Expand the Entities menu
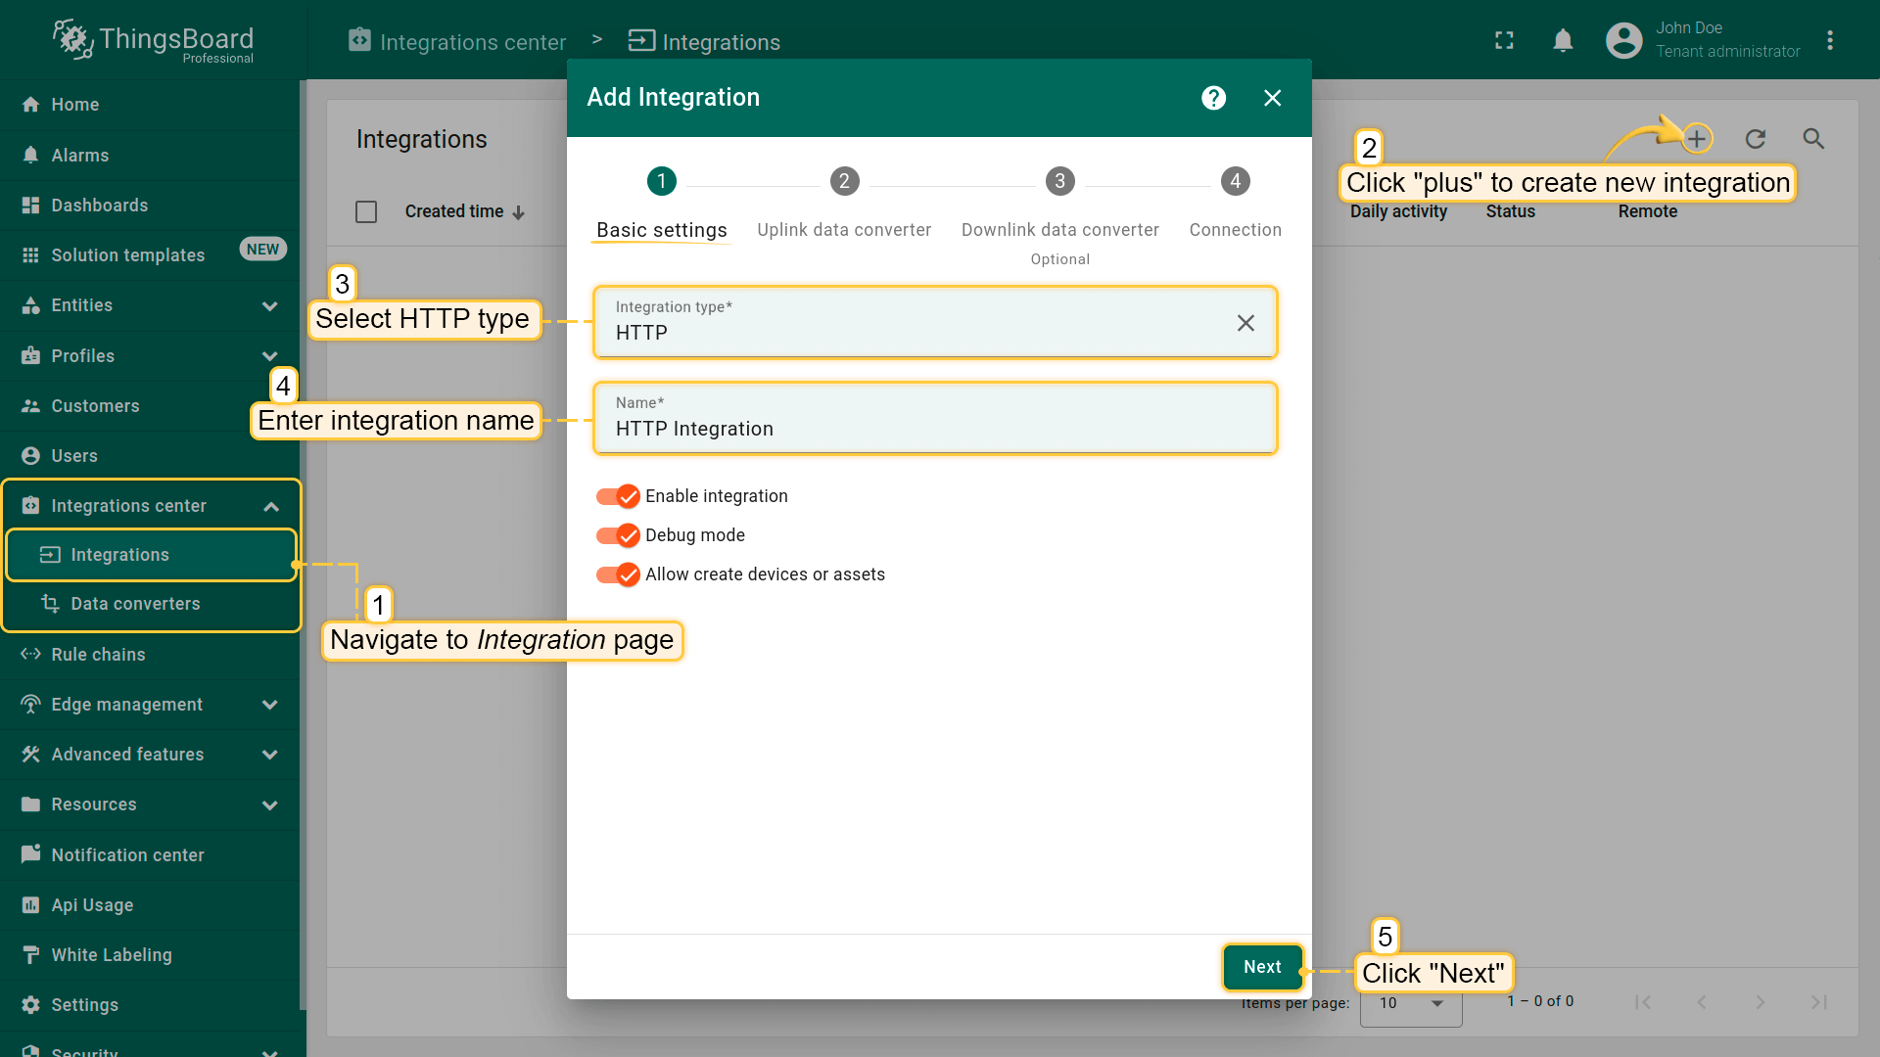The height and width of the screenshot is (1057, 1880). [270, 305]
